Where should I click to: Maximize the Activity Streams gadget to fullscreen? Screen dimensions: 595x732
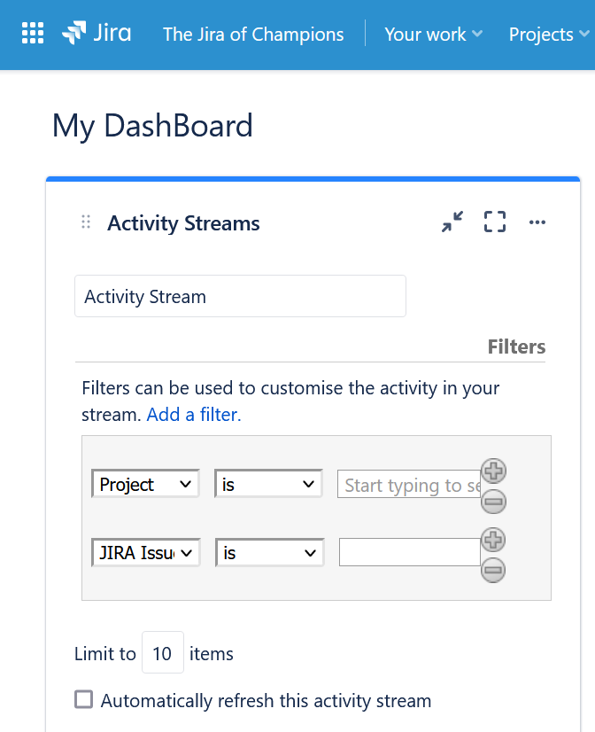(495, 222)
